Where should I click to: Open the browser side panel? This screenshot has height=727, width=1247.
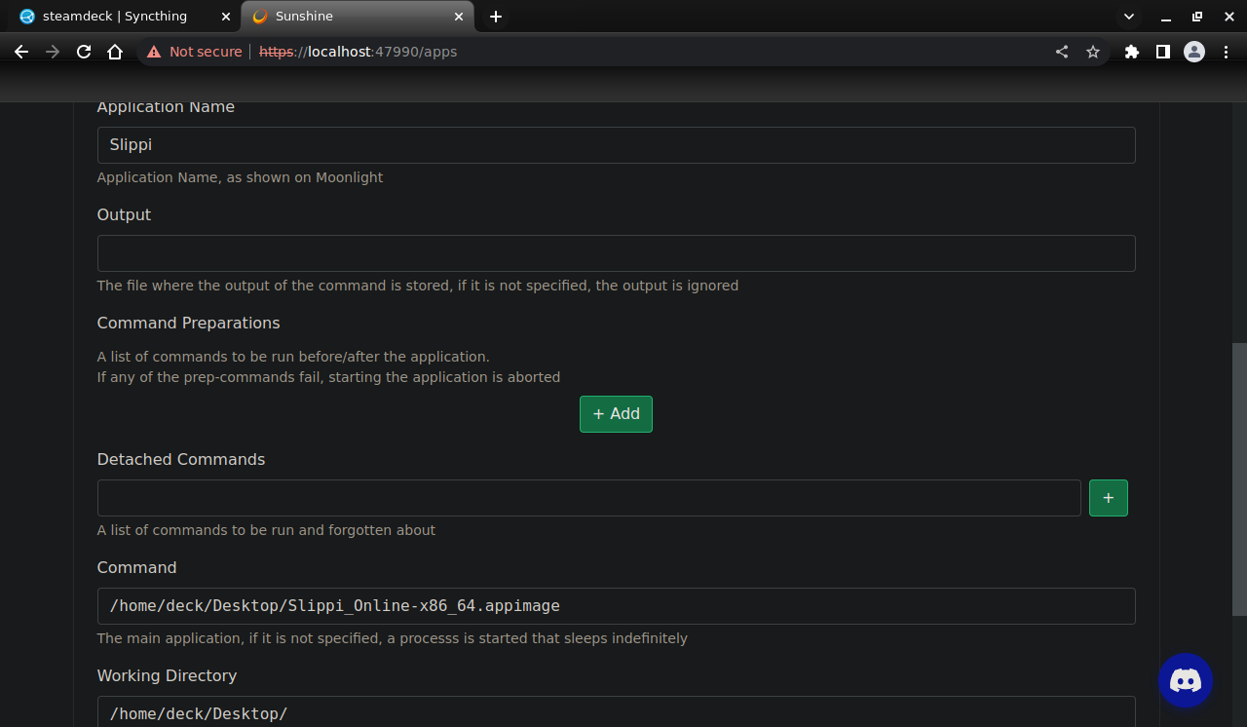click(x=1162, y=52)
